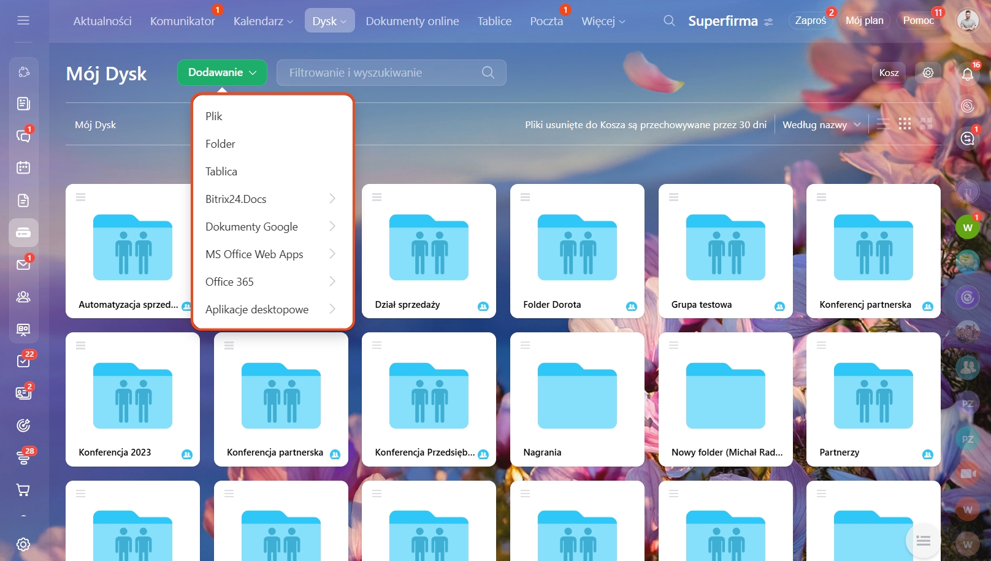Viewport: 991px width, 561px height.
Task: Open the Kalendarz dropdown menu
Action: (x=263, y=21)
